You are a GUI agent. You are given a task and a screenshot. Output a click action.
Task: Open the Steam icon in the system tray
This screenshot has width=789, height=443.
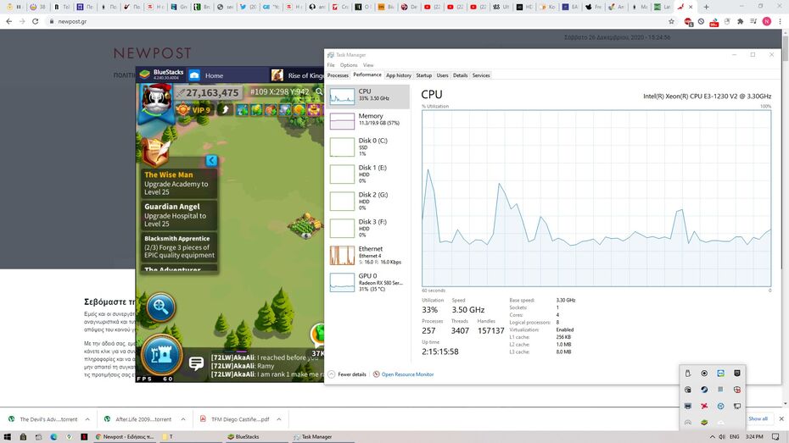tap(704, 390)
